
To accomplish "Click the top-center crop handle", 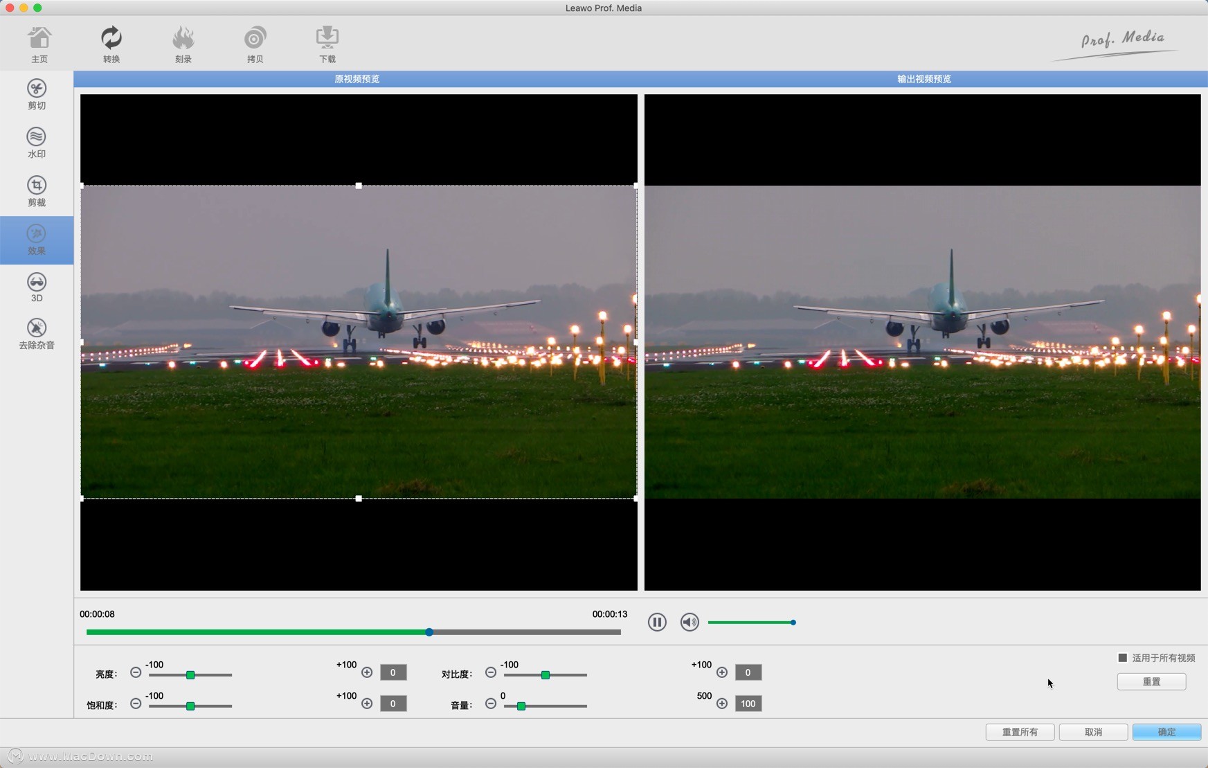I will pyautogui.click(x=359, y=186).
